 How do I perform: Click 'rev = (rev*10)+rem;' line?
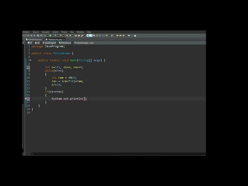pyautogui.click(x=67, y=81)
